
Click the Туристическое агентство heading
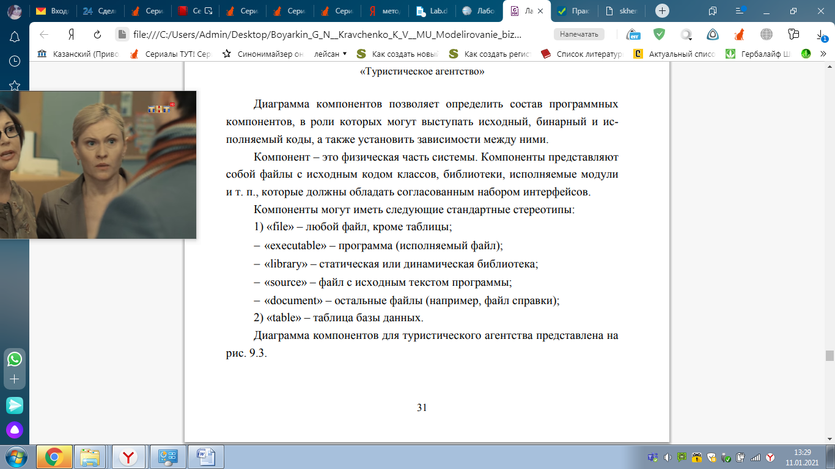[422, 72]
